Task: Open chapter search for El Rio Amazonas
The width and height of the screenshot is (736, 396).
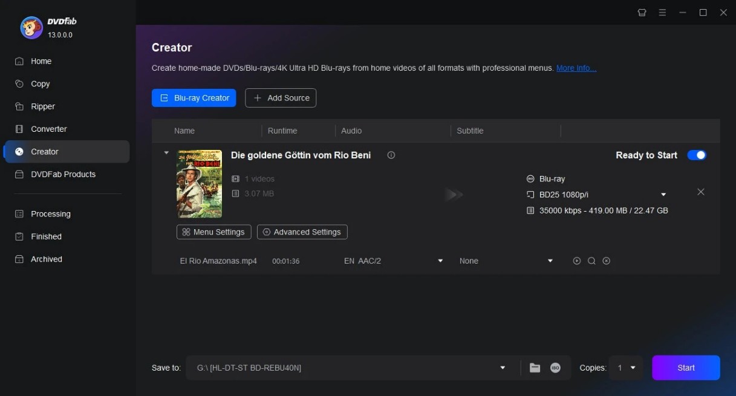Action: pos(592,261)
